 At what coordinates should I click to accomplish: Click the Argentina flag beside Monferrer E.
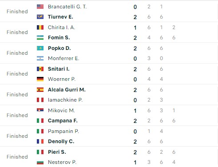coord(40,58)
